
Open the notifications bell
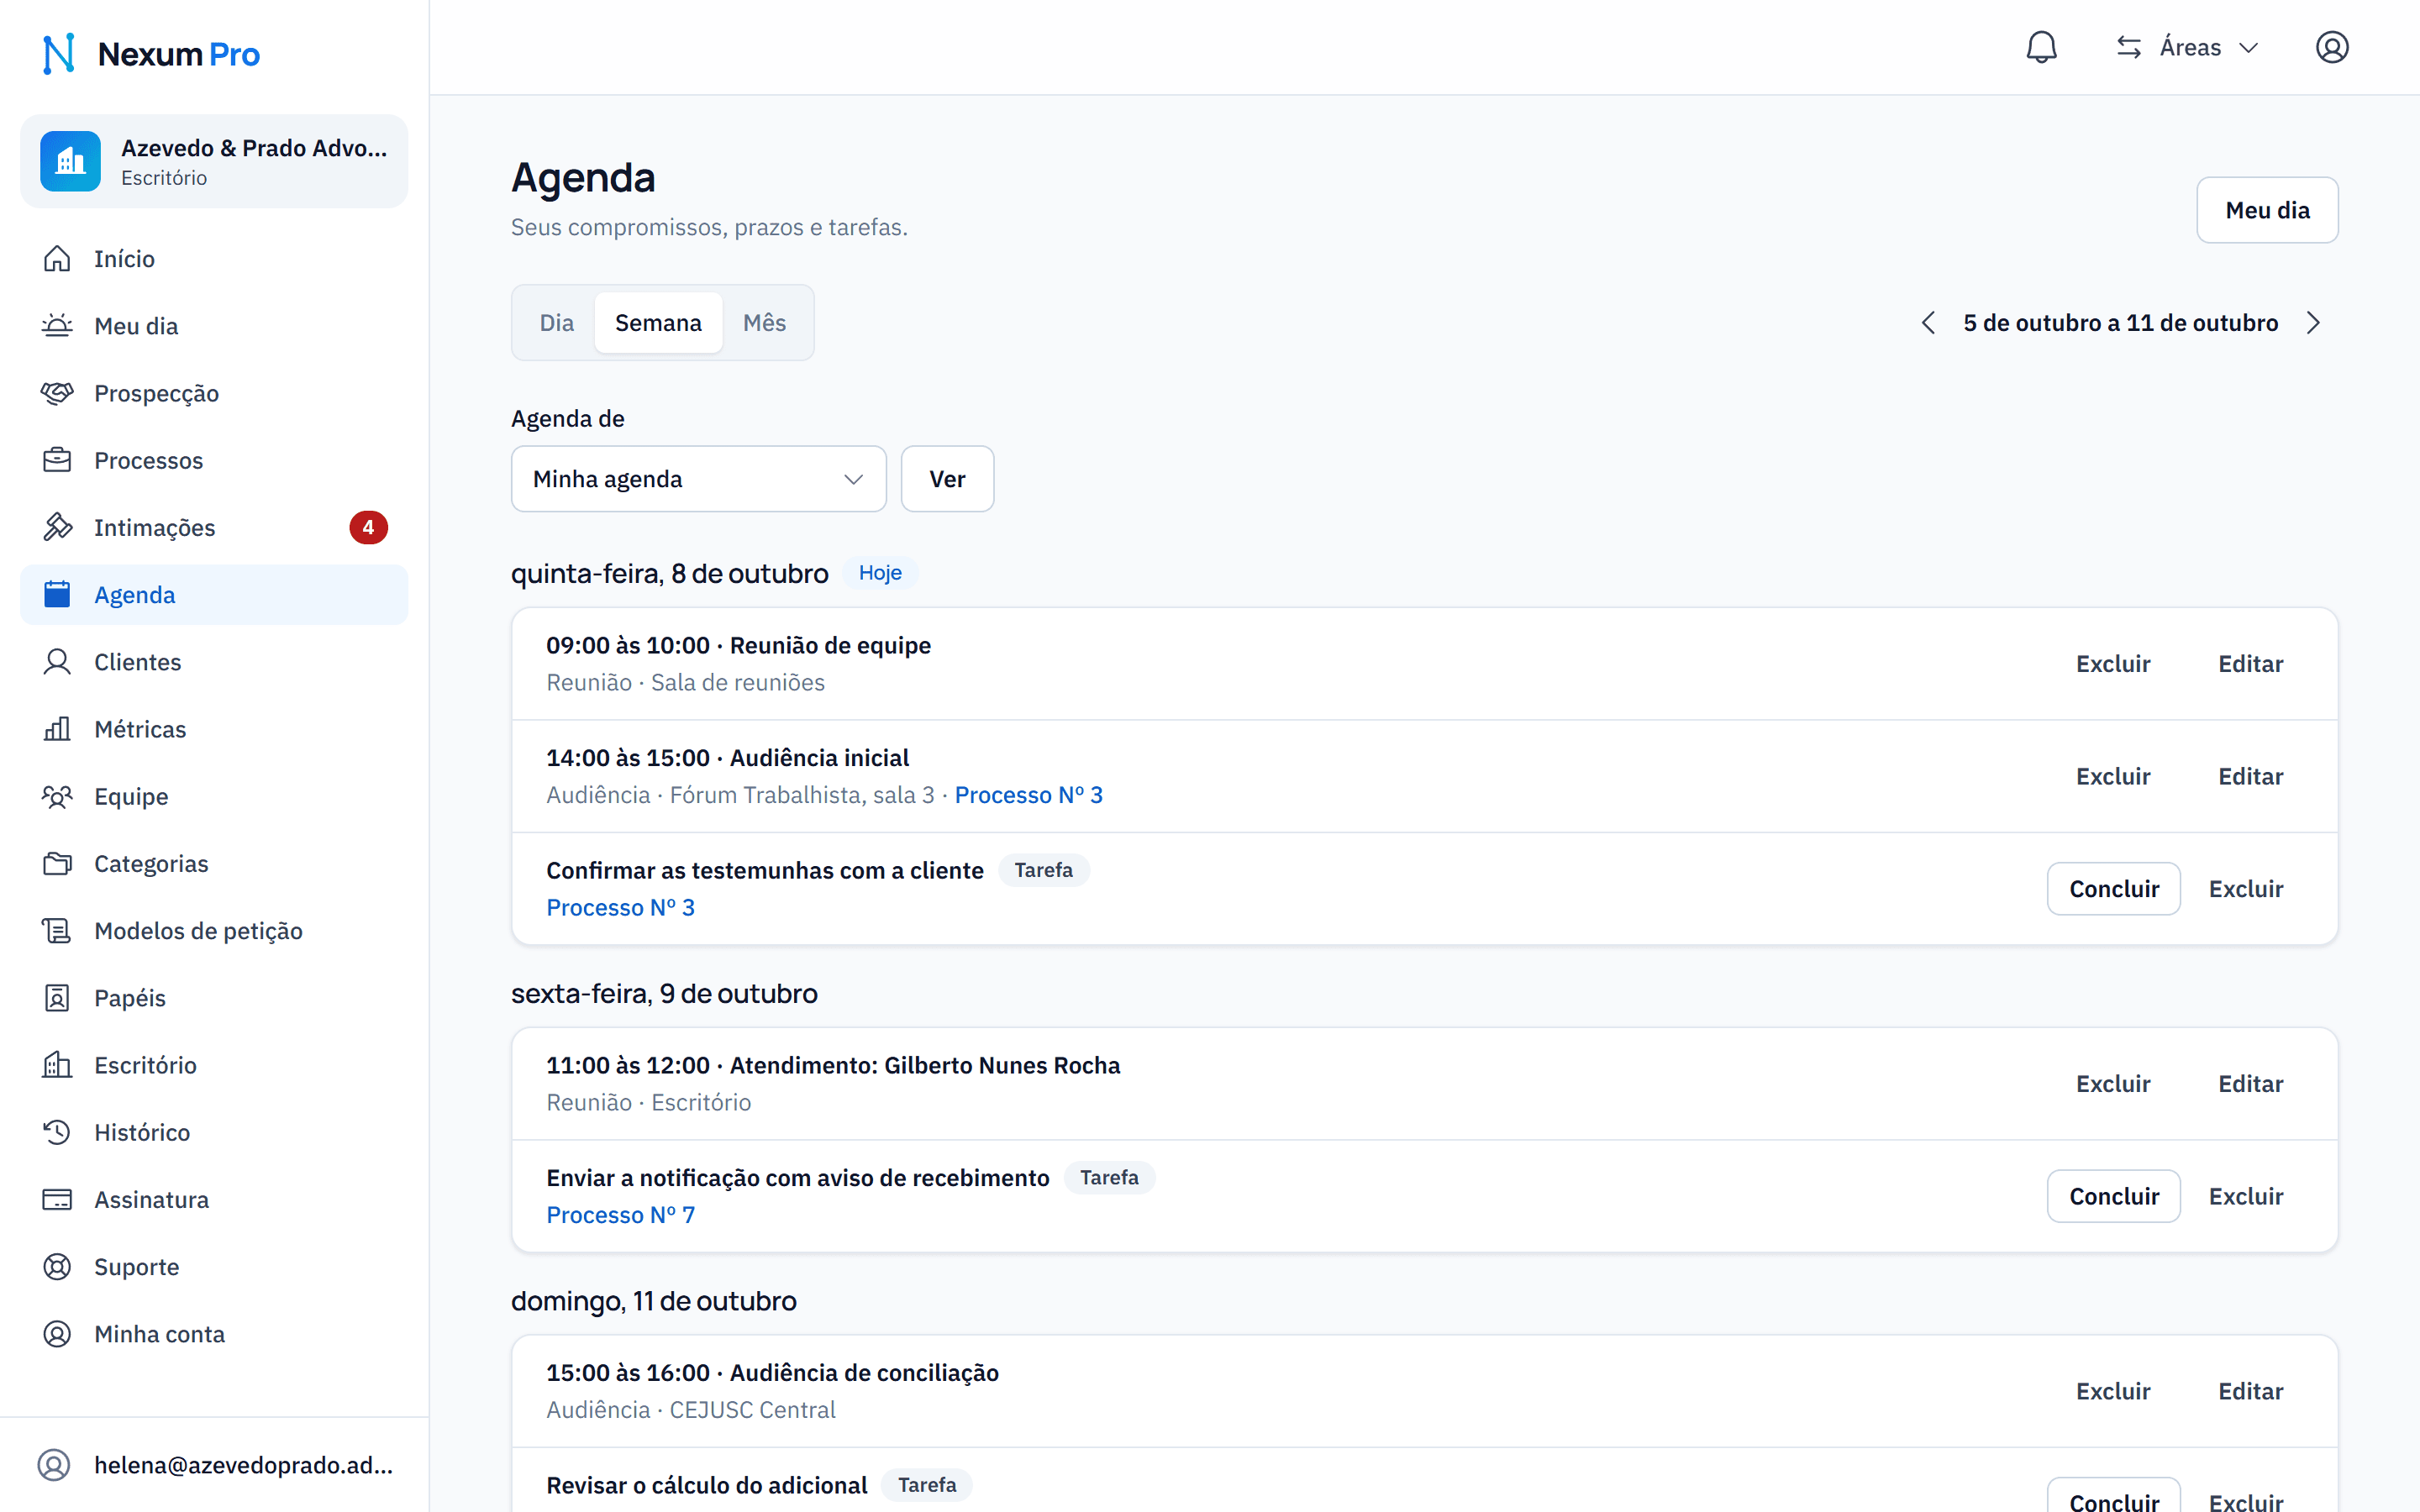(x=2041, y=47)
